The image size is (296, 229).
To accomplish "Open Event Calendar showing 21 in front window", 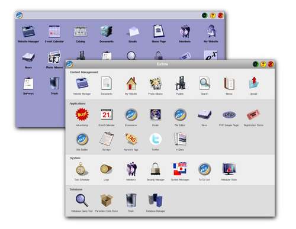I will click(107, 115).
